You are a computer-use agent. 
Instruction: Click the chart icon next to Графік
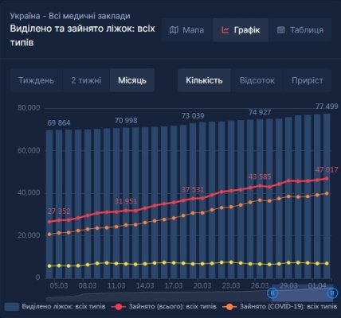225,30
